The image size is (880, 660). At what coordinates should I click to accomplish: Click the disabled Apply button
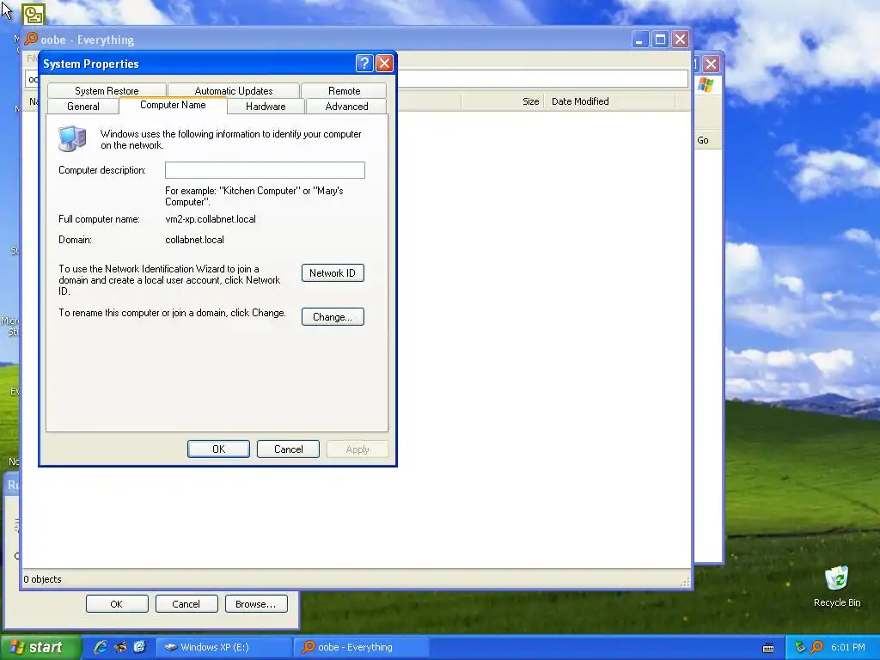[357, 449]
